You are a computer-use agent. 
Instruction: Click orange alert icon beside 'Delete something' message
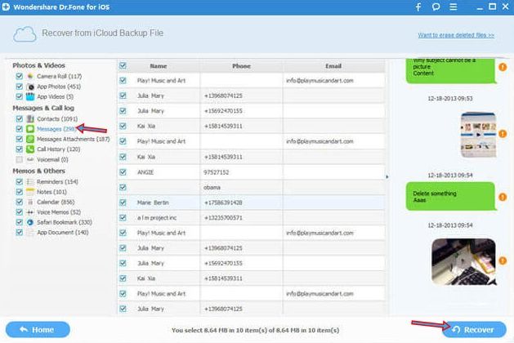503,197
